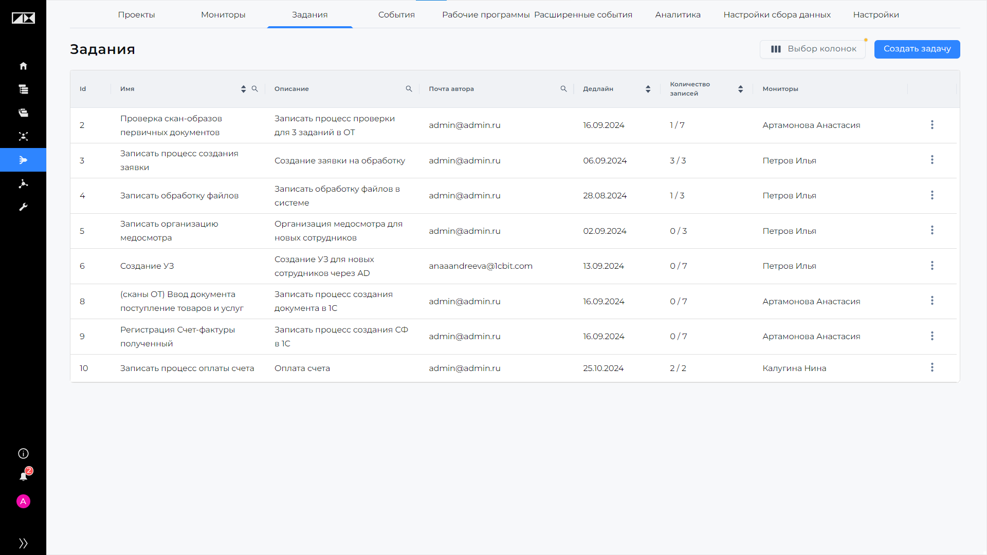Open actions menu for Создание УЗ row
The height and width of the screenshot is (555, 987).
click(x=932, y=266)
